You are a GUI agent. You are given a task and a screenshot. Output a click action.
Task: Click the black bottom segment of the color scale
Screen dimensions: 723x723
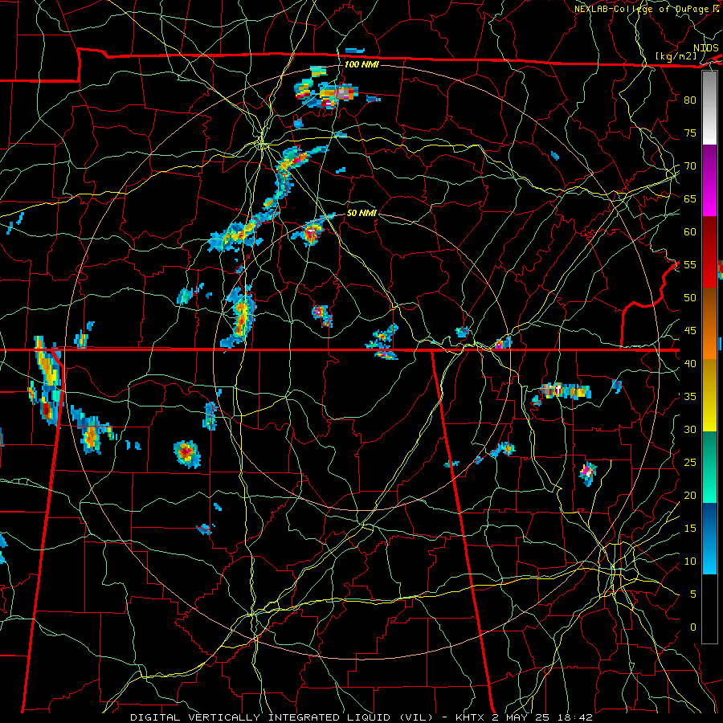coord(709,609)
